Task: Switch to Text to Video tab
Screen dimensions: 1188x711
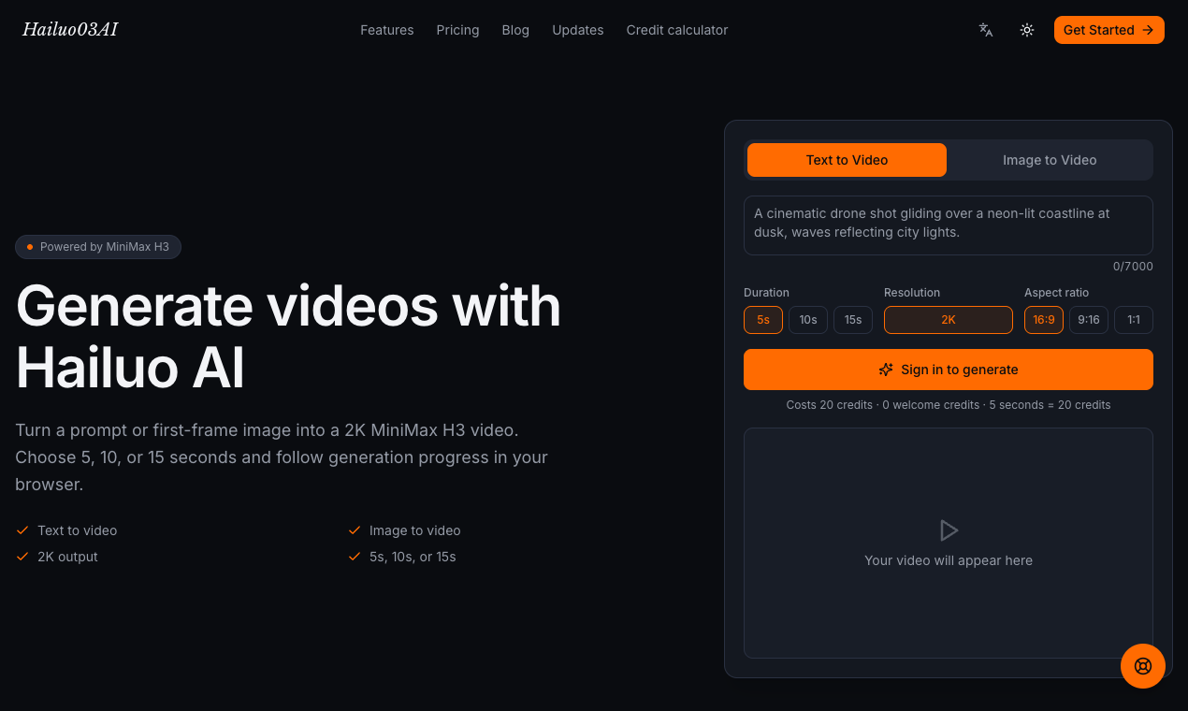Action: (x=847, y=160)
